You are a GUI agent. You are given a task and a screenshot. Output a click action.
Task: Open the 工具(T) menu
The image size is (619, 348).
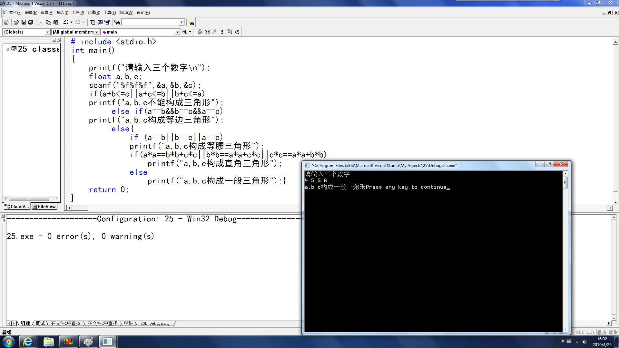(109, 13)
